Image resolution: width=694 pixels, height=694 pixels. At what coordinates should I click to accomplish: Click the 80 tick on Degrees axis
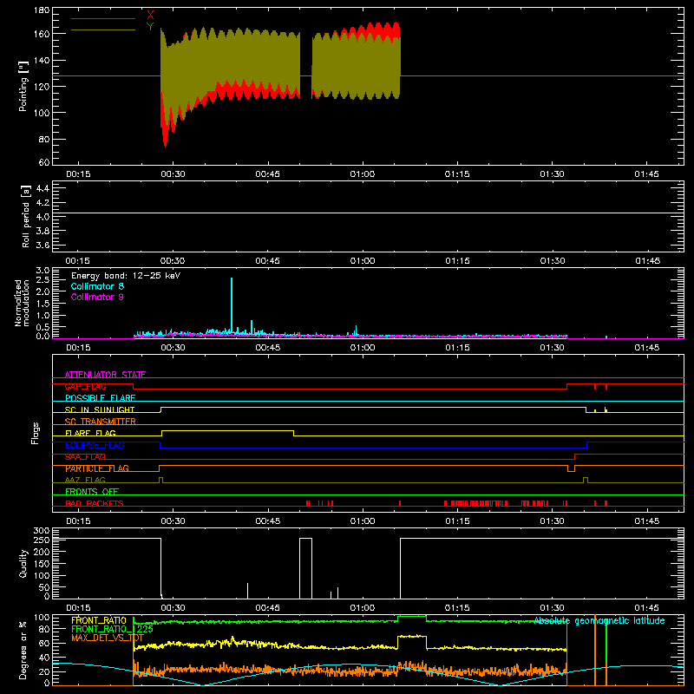[44, 628]
